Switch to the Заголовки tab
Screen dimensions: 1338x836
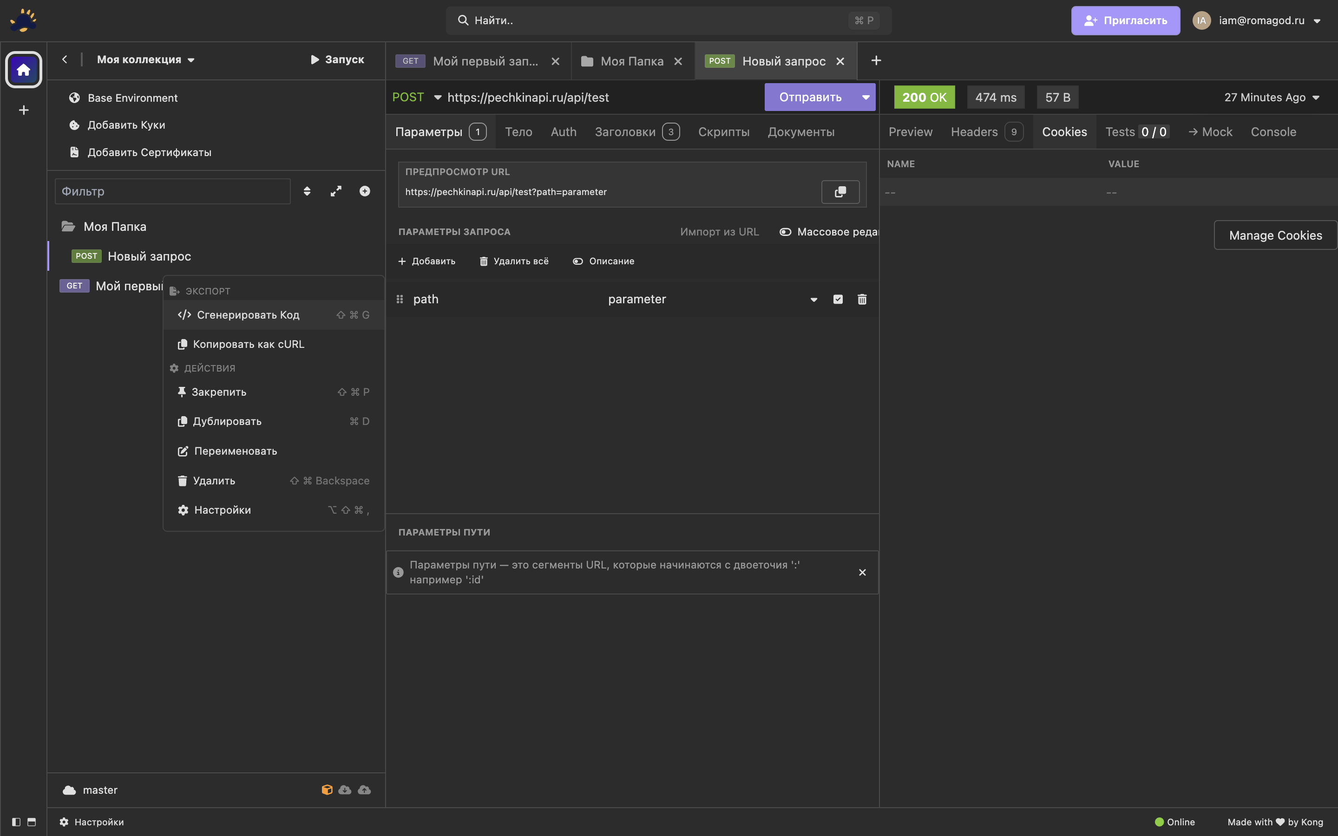[x=625, y=131]
